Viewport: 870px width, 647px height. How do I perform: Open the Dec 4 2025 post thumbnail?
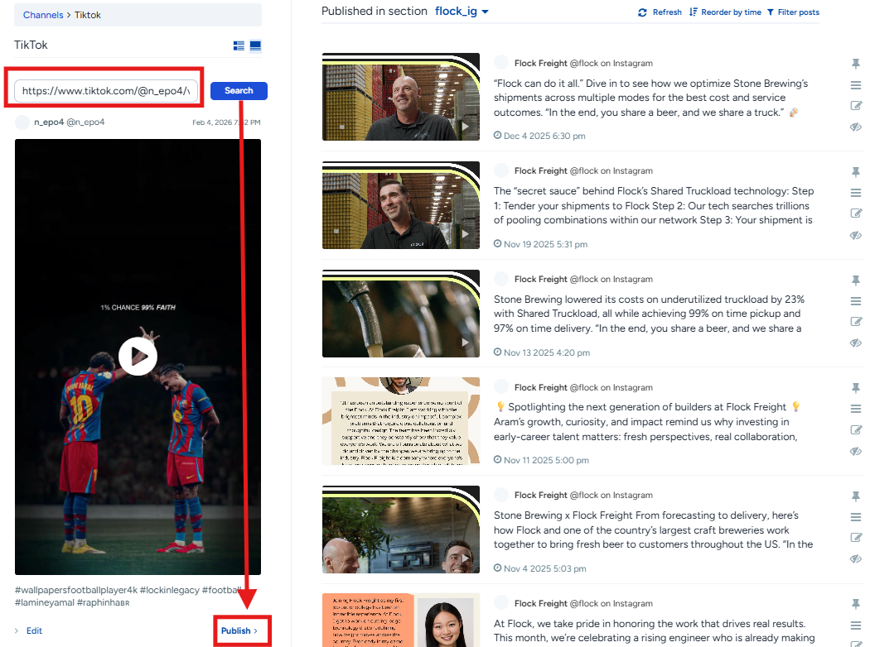[400, 97]
